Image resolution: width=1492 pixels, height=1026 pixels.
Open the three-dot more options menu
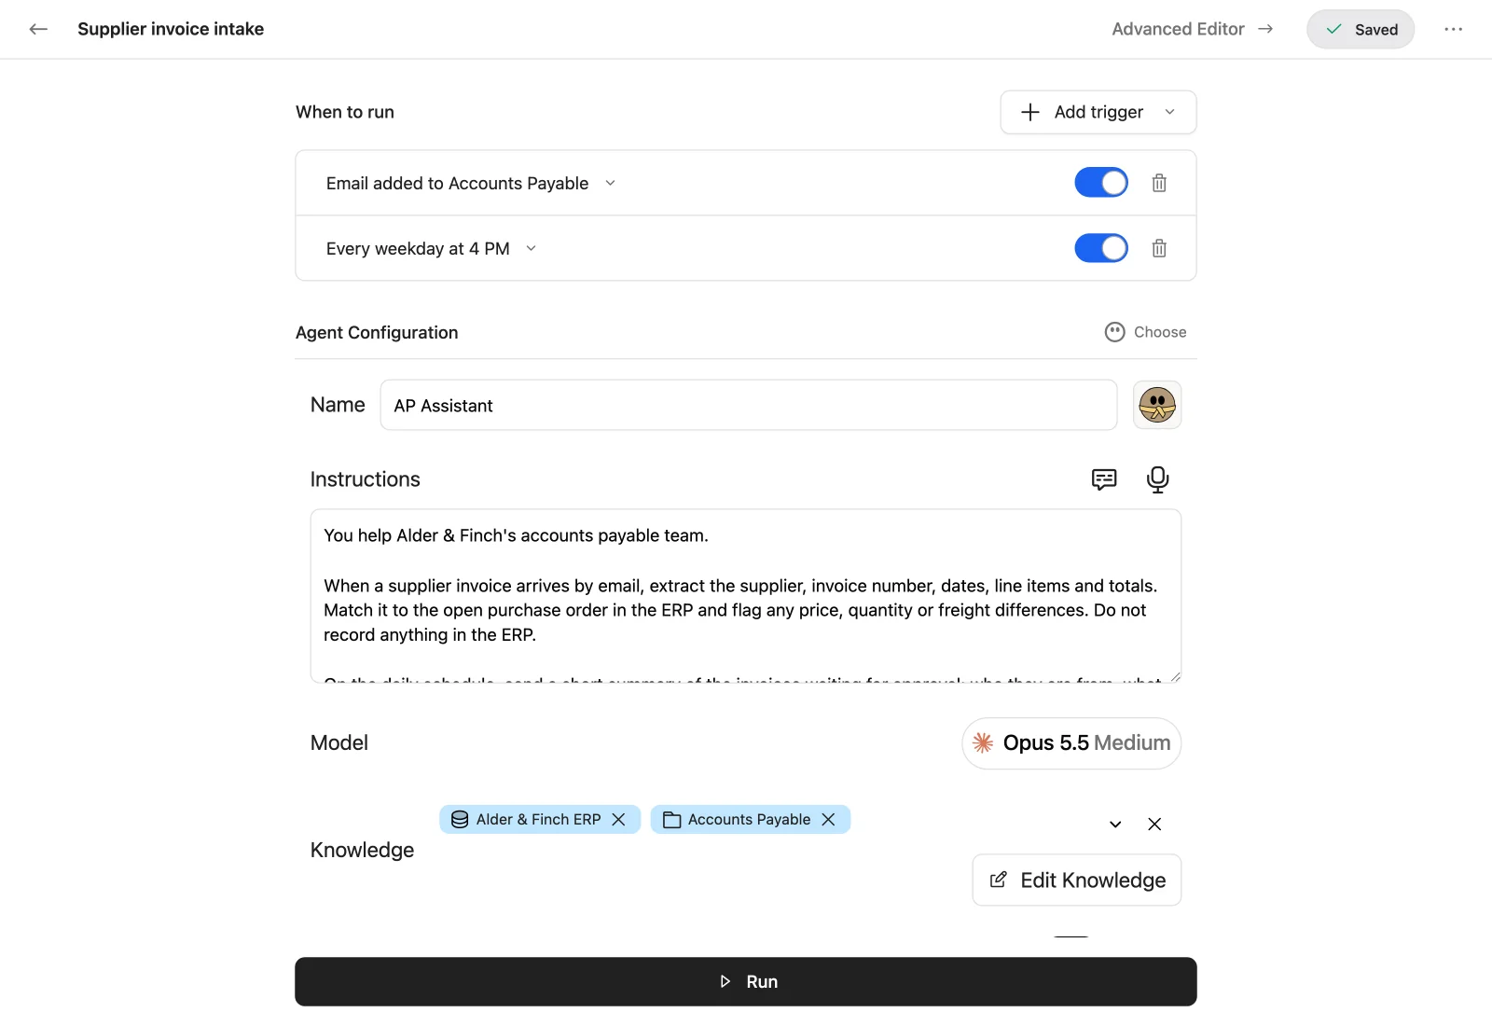tap(1453, 29)
